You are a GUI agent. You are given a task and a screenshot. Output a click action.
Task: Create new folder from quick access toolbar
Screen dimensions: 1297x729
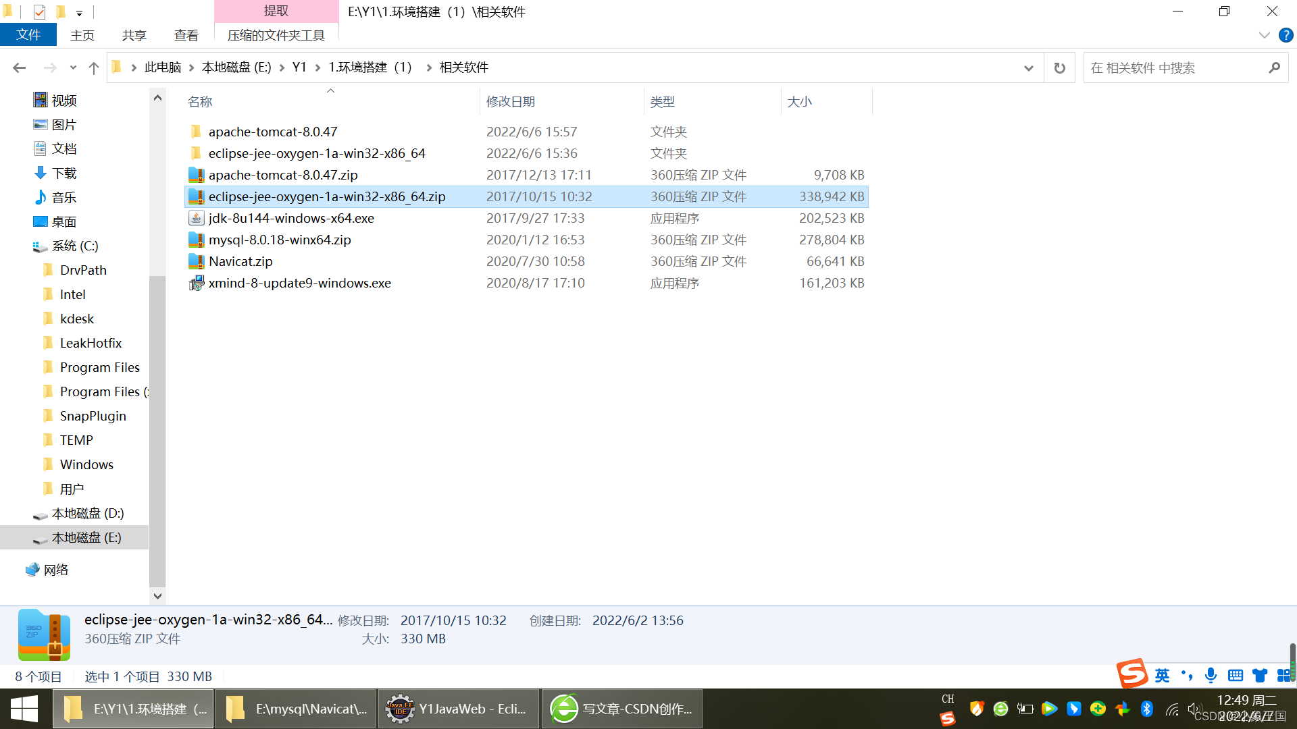click(x=61, y=11)
